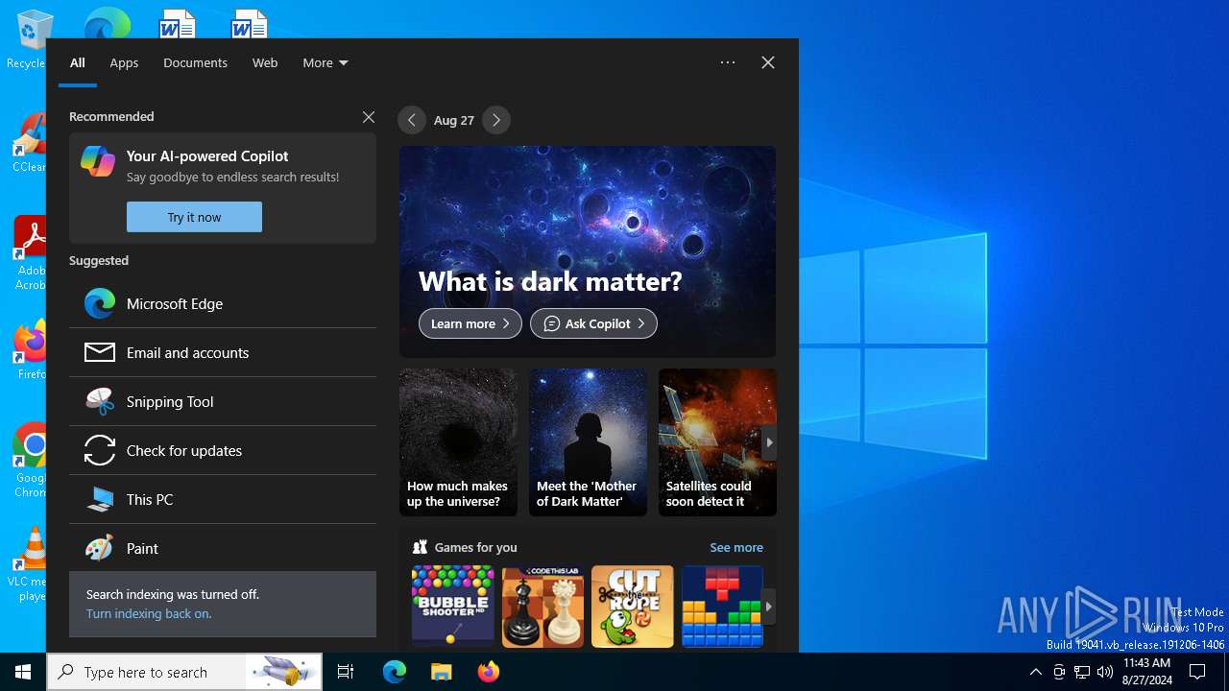1229x691 pixels.
Task: Switch to the Documents tab
Action: click(195, 62)
